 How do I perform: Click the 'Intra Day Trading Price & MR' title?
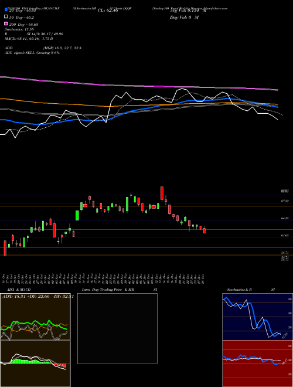pyautogui.click(x=108, y=290)
